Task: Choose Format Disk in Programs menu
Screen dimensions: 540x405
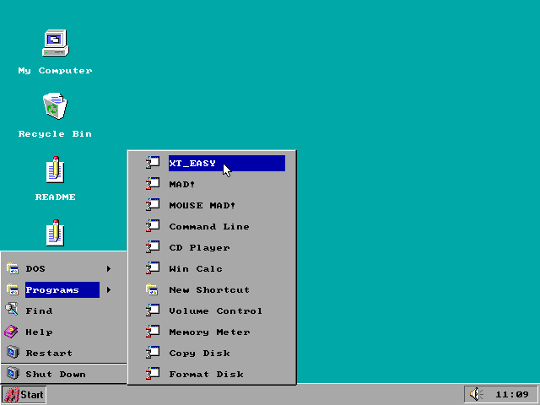Action: [212, 374]
